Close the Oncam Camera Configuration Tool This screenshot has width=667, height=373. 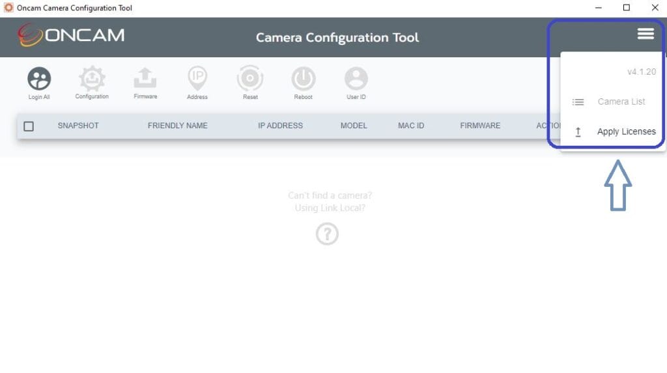[x=655, y=8]
